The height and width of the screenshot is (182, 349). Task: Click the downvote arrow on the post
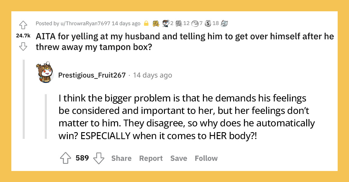[x=23, y=45]
